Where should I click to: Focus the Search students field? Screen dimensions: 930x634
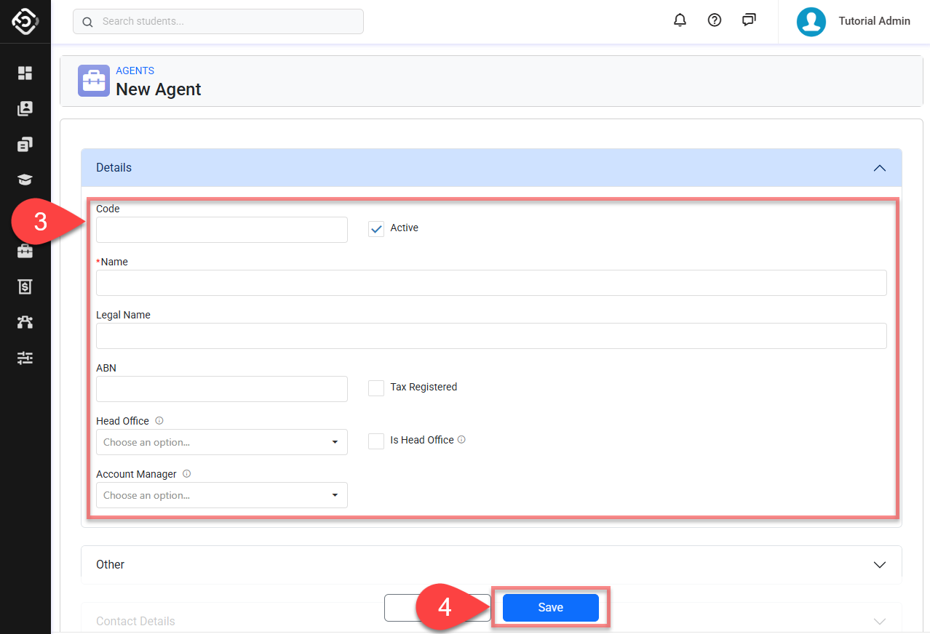point(218,22)
